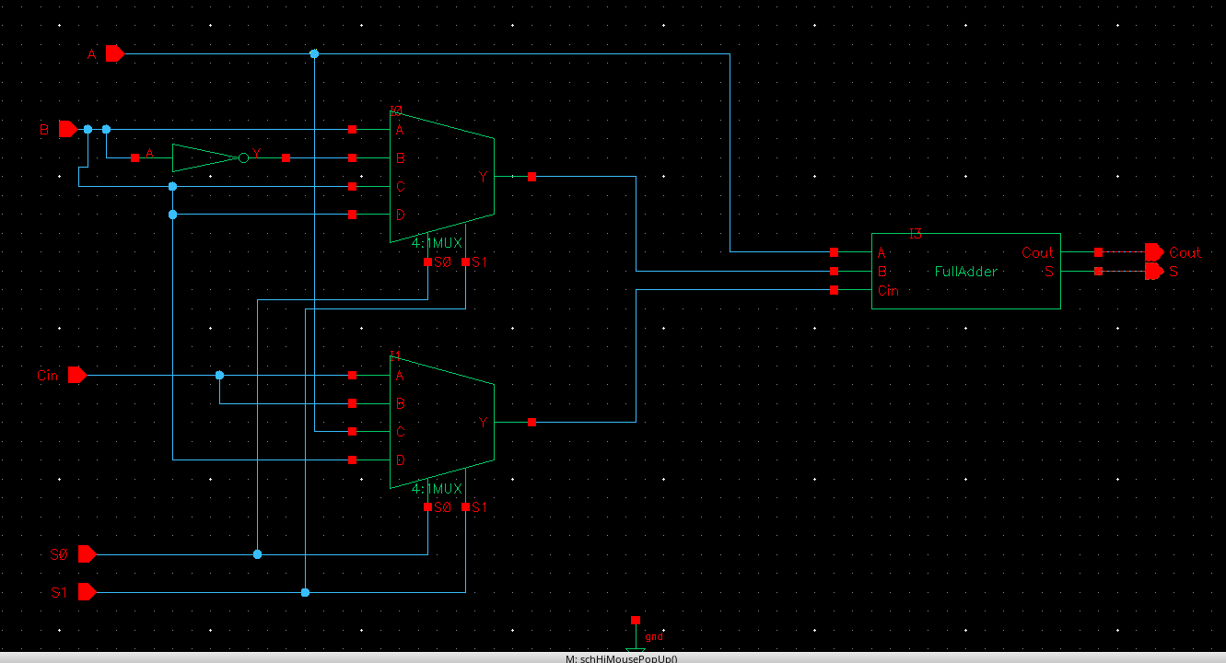Click the junction dot on the A wire
Screen dimensions: 1226x663
tap(314, 54)
